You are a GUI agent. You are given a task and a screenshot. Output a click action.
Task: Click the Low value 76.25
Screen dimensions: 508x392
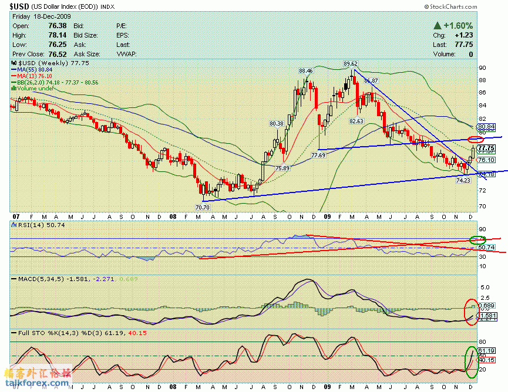(58, 45)
